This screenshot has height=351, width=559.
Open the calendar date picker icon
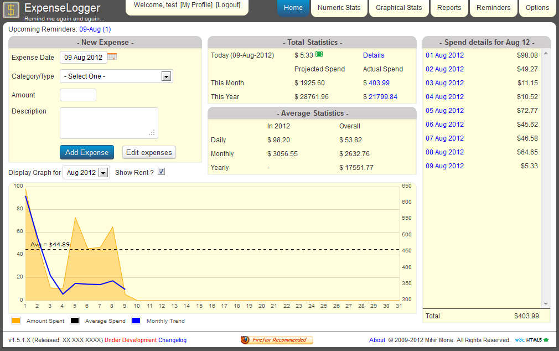(x=112, y=57)
